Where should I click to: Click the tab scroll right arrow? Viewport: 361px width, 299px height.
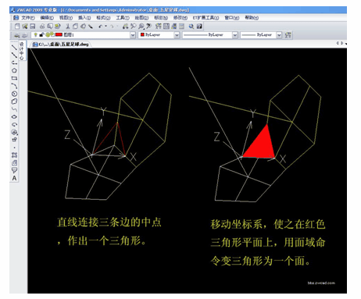click(341, 43)
